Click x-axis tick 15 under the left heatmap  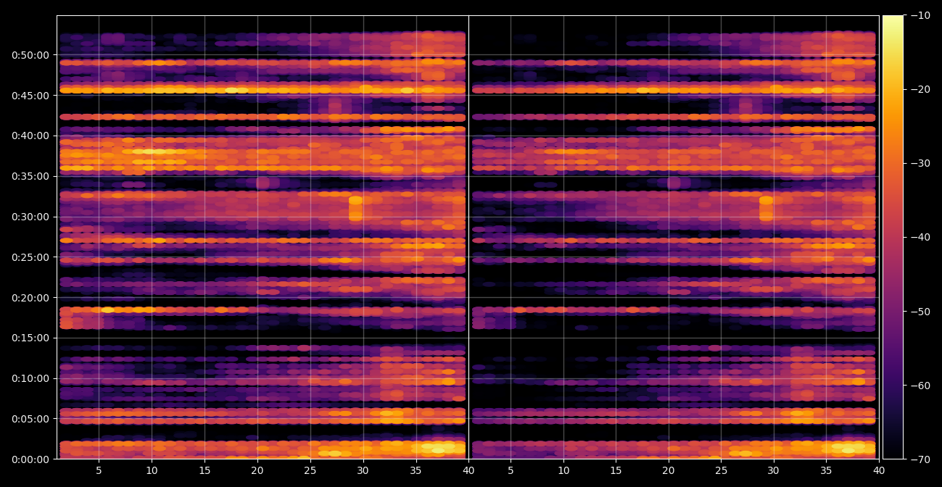[x=204, y=470]
